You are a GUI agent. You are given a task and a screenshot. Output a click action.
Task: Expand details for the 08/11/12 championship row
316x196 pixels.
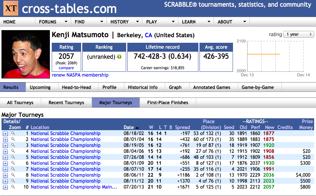pos(6,181)
